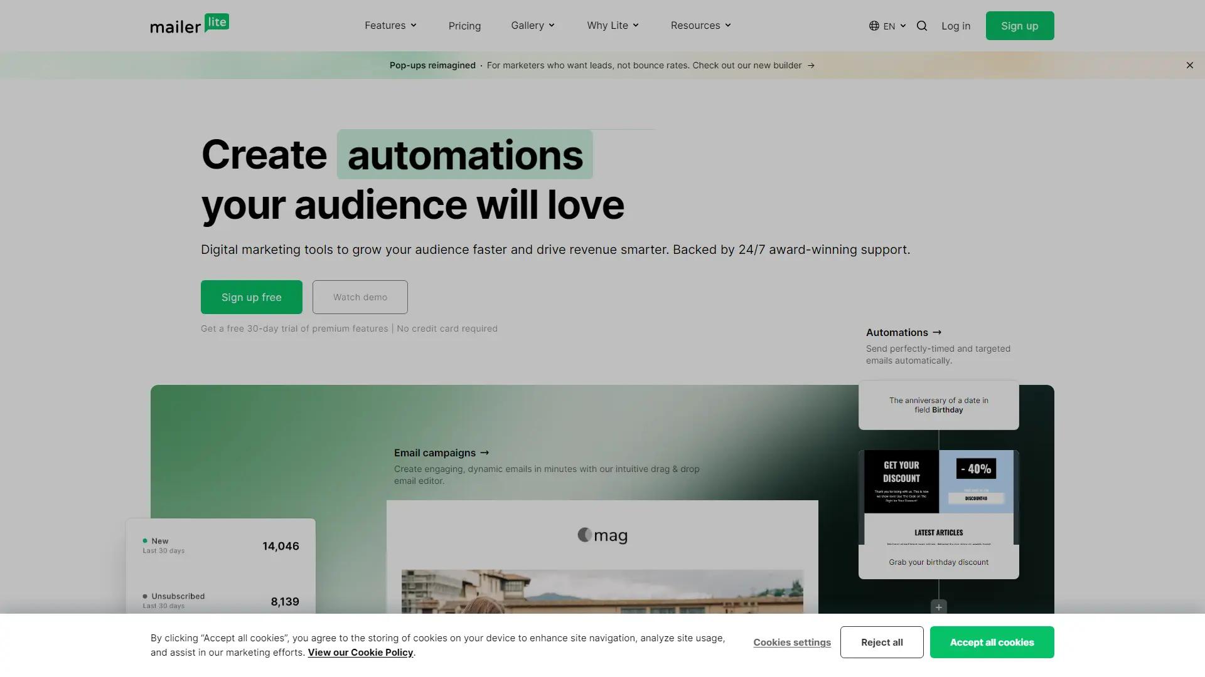
Task: Click the arrow next to Automations heading
Action: [x=936, y=332]
